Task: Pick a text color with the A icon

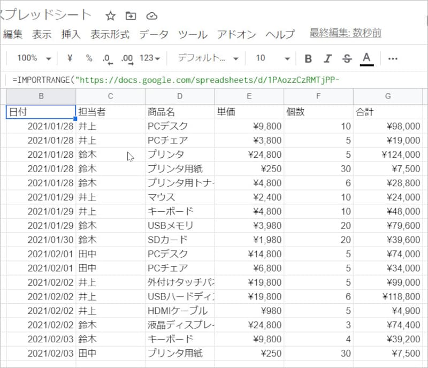Action: coord(366,58)
